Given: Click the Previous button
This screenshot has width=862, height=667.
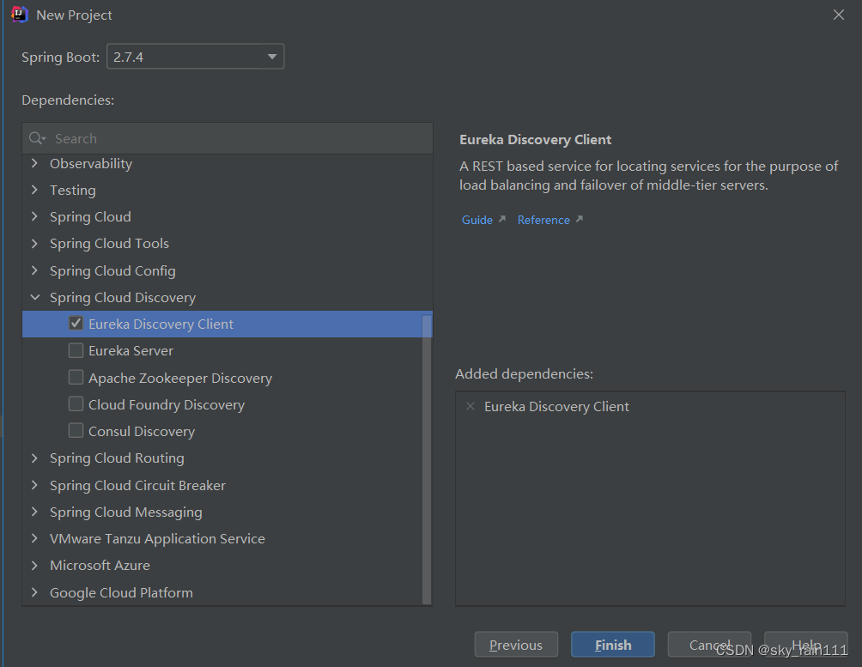Looking at the screenshot, I should tap(516, 644).
